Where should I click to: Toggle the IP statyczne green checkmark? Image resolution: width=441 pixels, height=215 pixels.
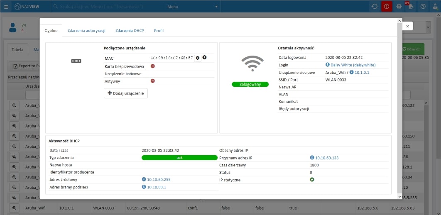click(x=312, y=180)
